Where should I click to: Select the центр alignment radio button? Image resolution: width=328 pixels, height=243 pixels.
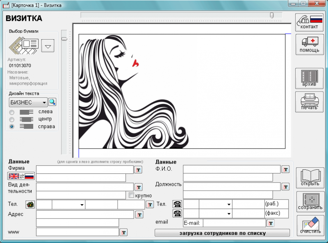click(12, 119)
